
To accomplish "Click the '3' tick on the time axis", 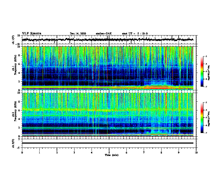I will pyautogui.click(x=74, y=153).
